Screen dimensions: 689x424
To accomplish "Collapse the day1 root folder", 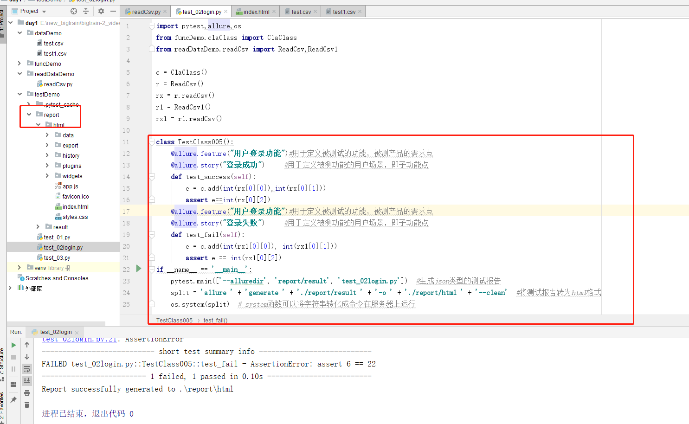I will pyautogui.click(x=11, y=22).
